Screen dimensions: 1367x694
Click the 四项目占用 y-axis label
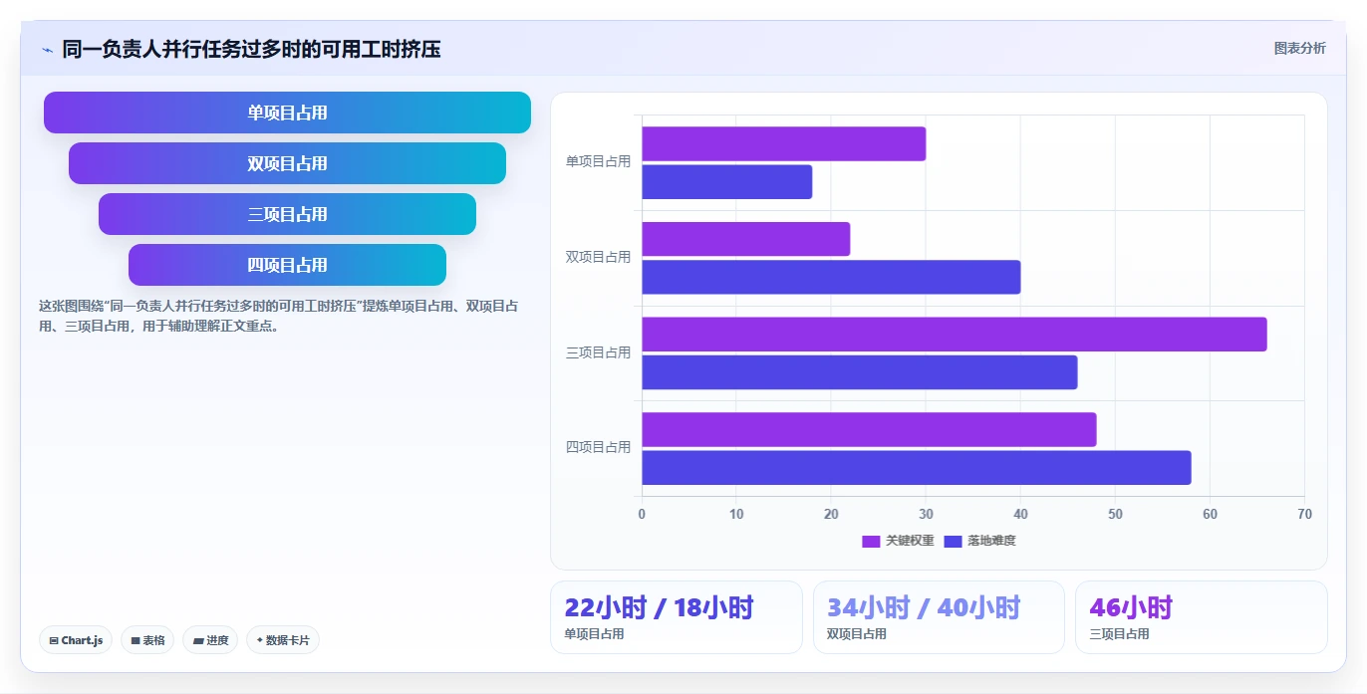pos(598,447)
